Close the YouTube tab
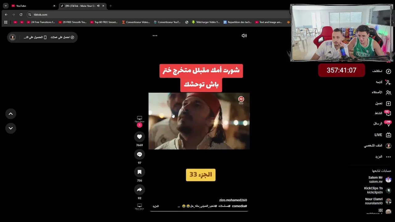The width and height of the screenshot is (395, 222). pos(54,6)
